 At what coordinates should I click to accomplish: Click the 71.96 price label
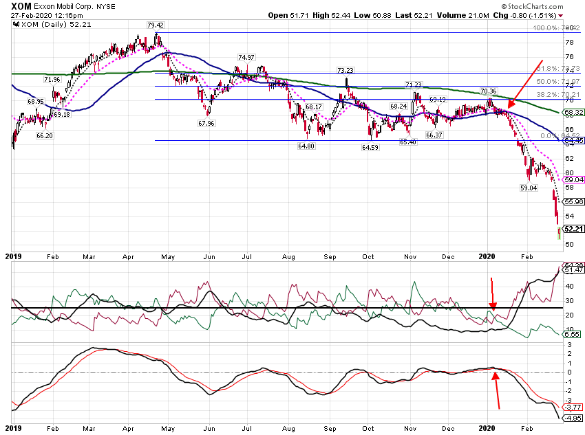pyautogui.click(x=52, y=79)
